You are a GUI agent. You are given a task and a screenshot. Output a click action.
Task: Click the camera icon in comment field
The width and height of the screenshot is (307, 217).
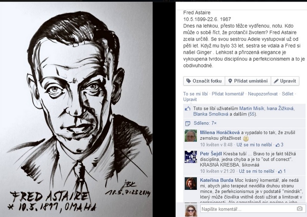[300, 209]
